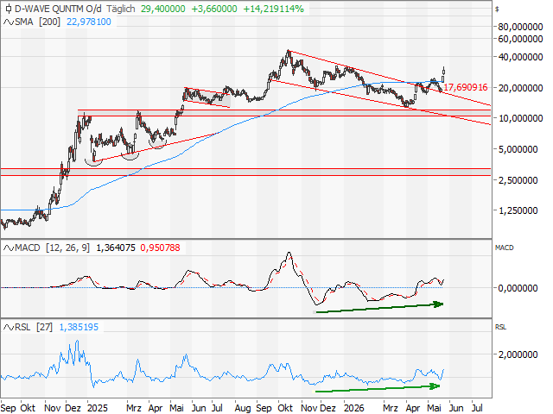
Task: Click the 40,000000 price axis label
Action: point(520,57)
